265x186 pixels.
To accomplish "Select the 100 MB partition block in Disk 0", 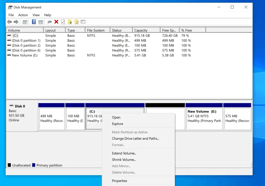I will click(x=75, y=117).
